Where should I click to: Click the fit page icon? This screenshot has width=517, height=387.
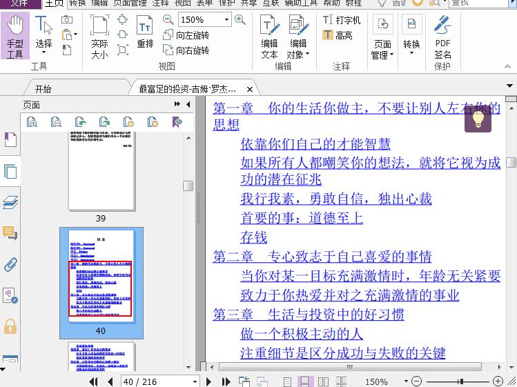point(122,19)
